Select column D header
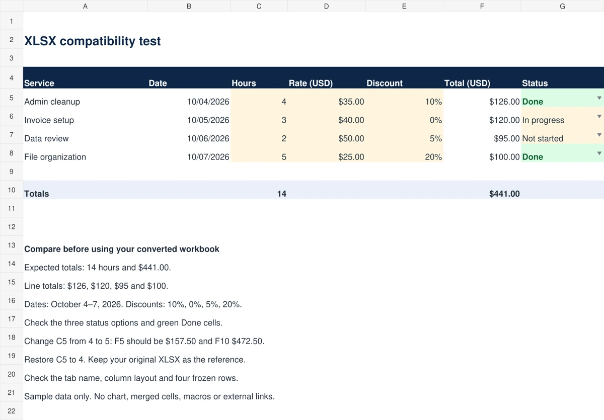 pyautogui.click(x=326, y=6)
